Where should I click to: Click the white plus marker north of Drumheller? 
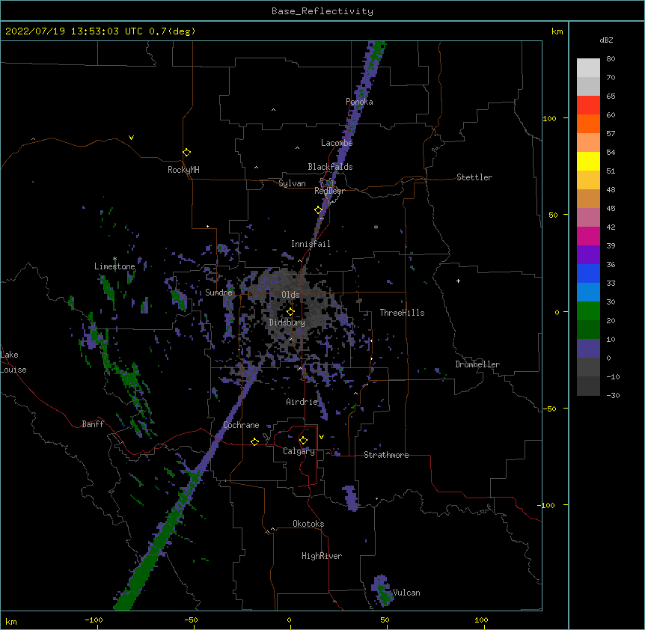click(x=458, y=281)
